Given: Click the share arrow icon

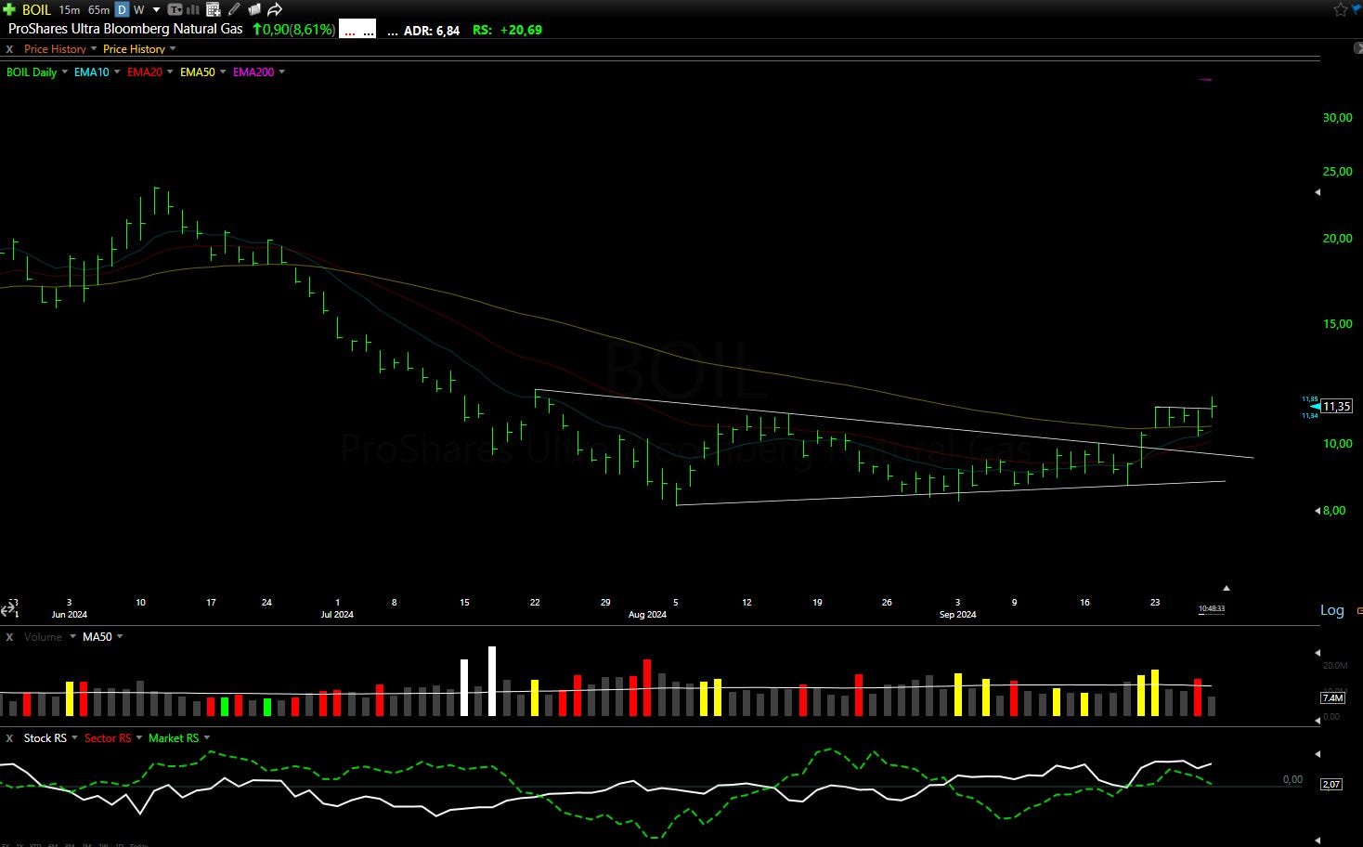Looking at the screenshot, I should pos(275,9).
